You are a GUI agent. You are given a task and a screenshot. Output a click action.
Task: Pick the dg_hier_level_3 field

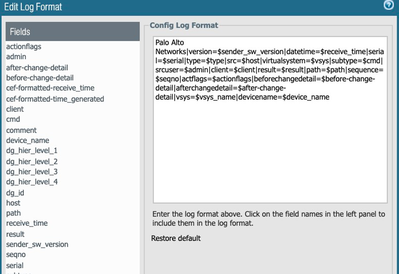[32, 172]
